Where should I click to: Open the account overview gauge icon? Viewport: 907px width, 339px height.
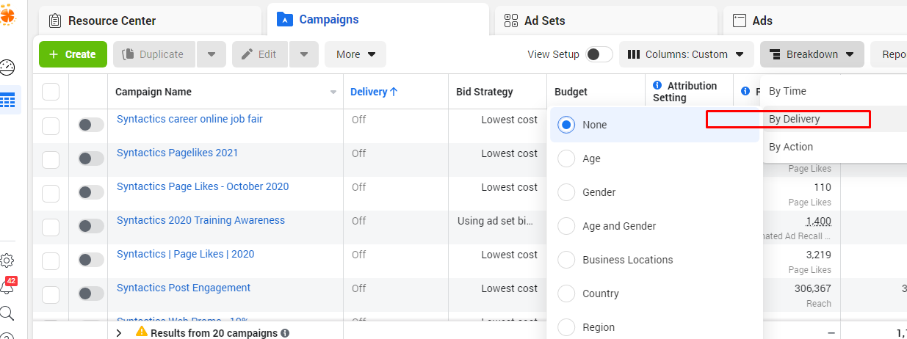pyautogui.click(x=7, y=68)
